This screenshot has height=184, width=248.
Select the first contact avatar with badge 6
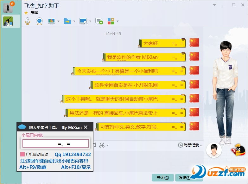(8, 8)
